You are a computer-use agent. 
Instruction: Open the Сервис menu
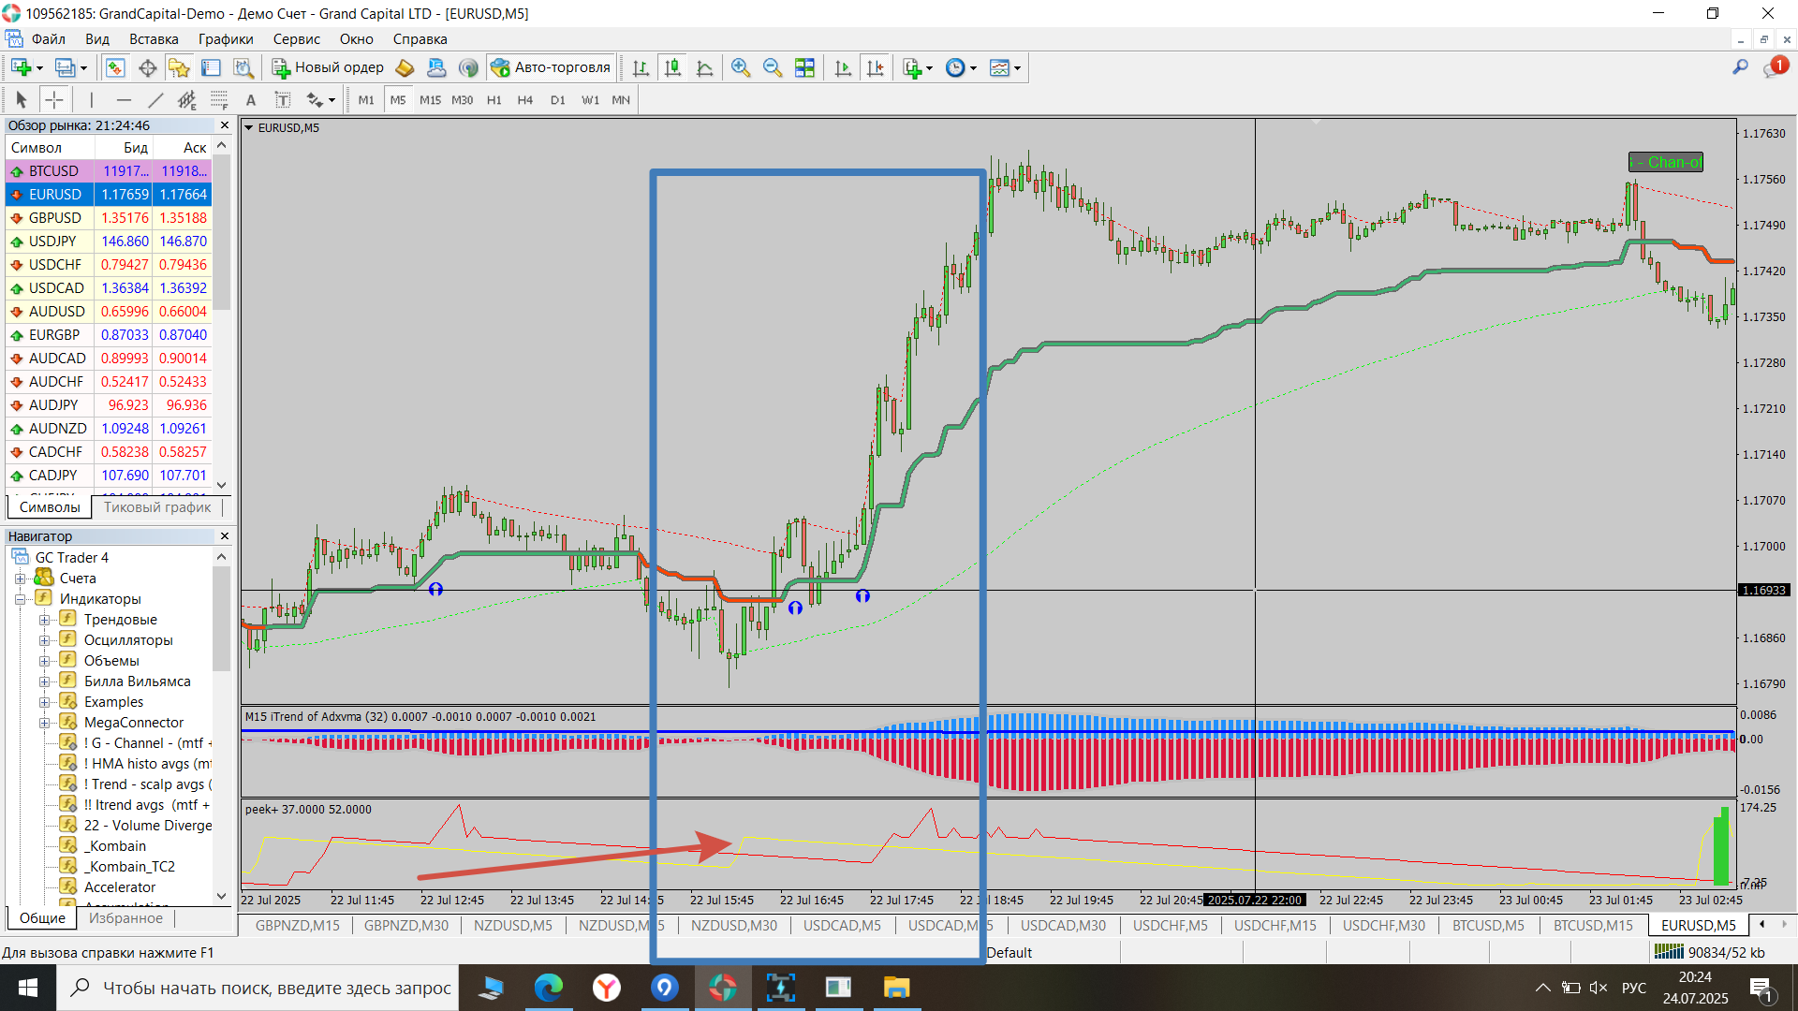point(296,39)
